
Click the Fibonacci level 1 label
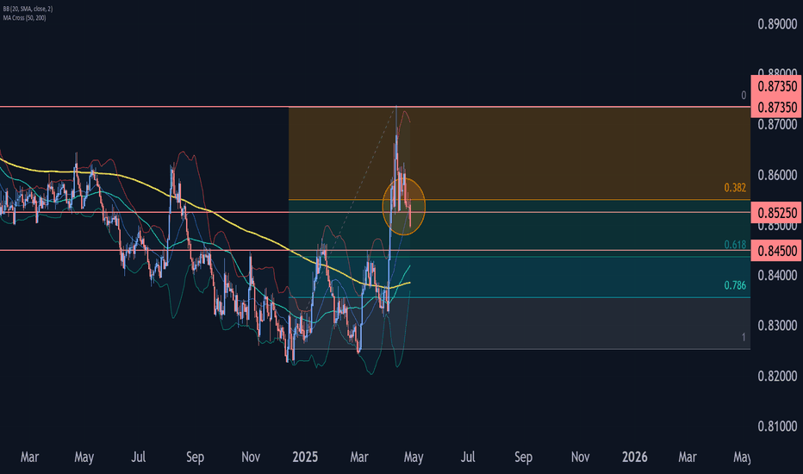(x=744, y=337)
